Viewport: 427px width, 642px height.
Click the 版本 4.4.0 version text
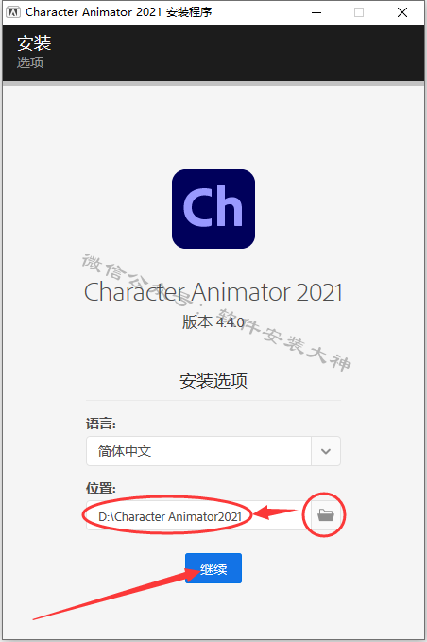[213, 322]
